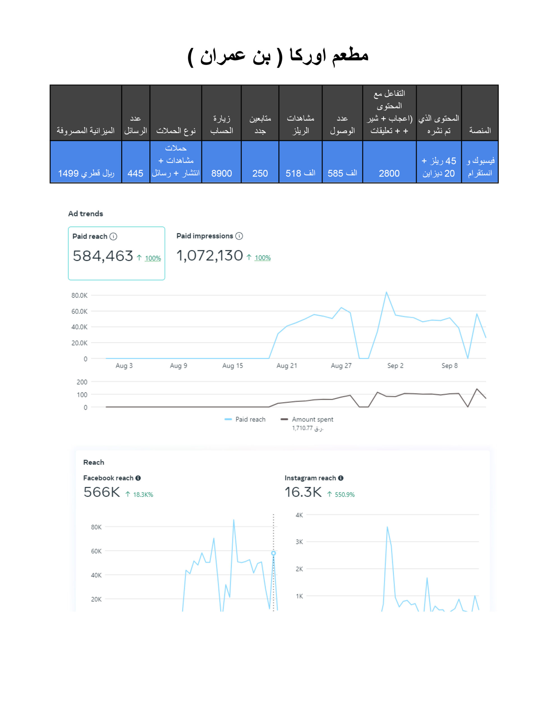Viewport: 555px width, 718px height.
Task: Click the Aug 21 axis label
Action: pyautogui.click(x=286, y=365)
